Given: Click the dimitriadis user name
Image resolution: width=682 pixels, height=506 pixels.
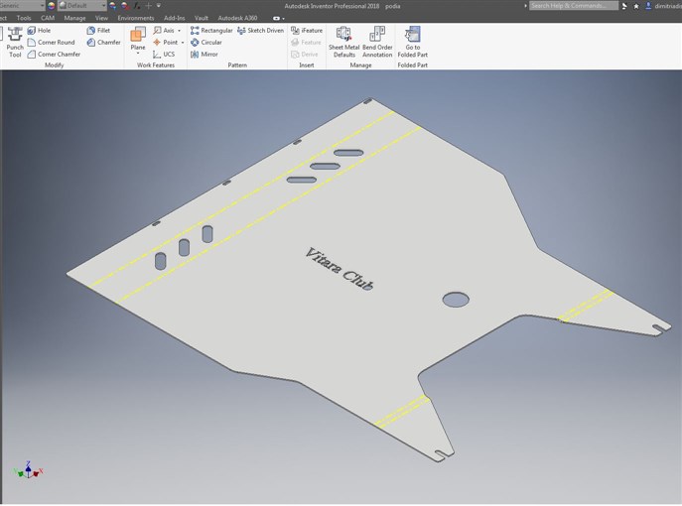Looking at the screenshot, I should click(668, 6).
